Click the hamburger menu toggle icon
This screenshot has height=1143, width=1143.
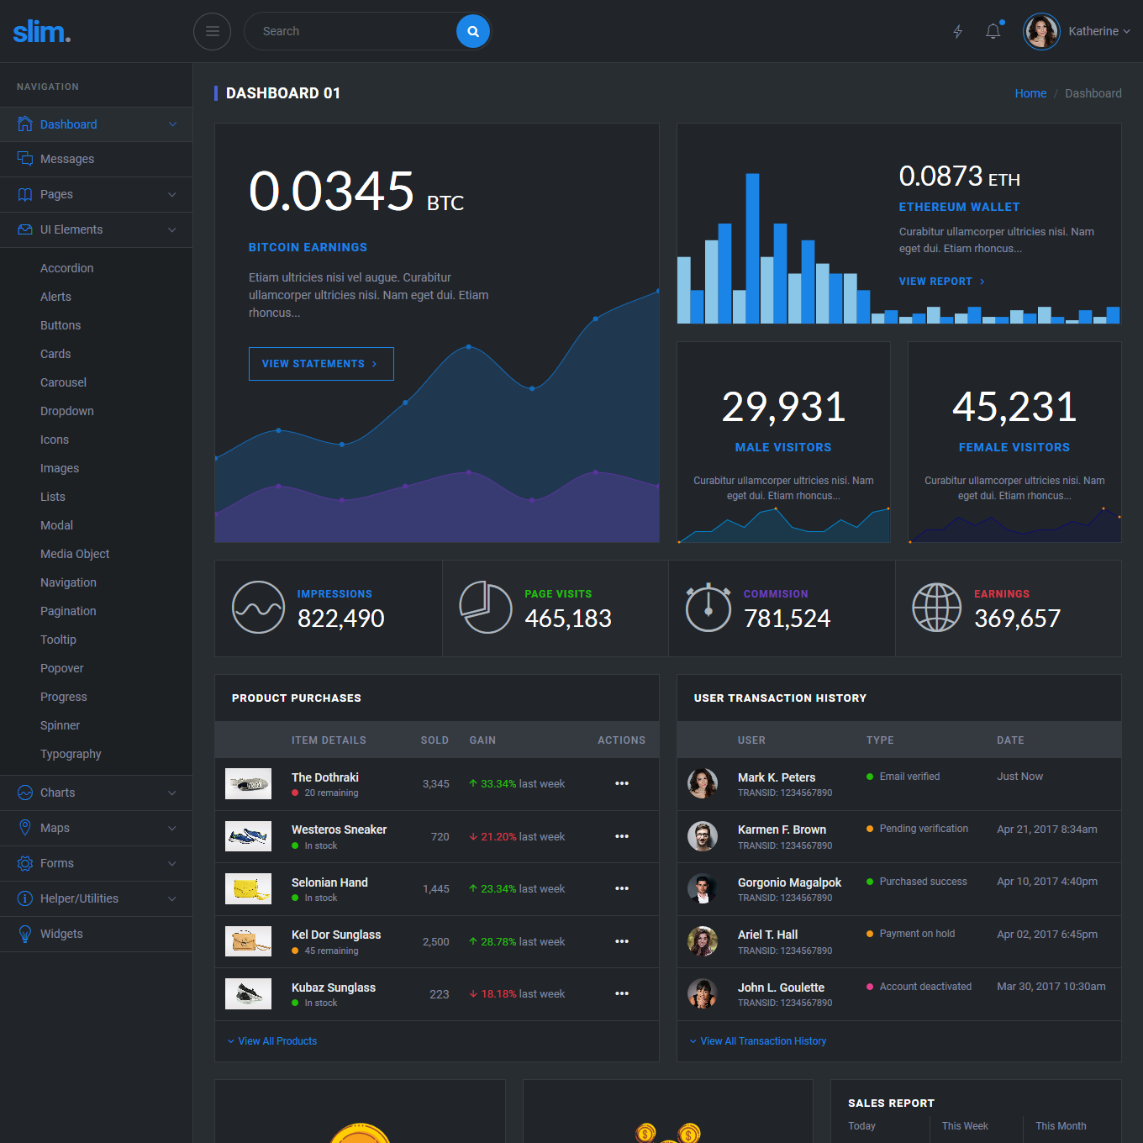pos(212,31)
